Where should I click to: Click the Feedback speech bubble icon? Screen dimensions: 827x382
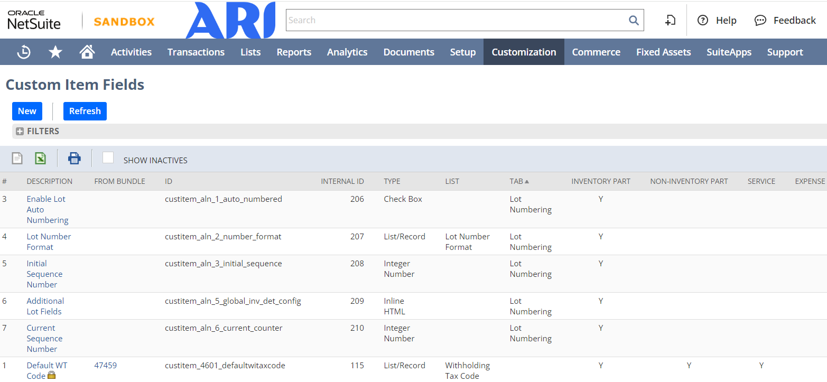click(x=760, y=20)
